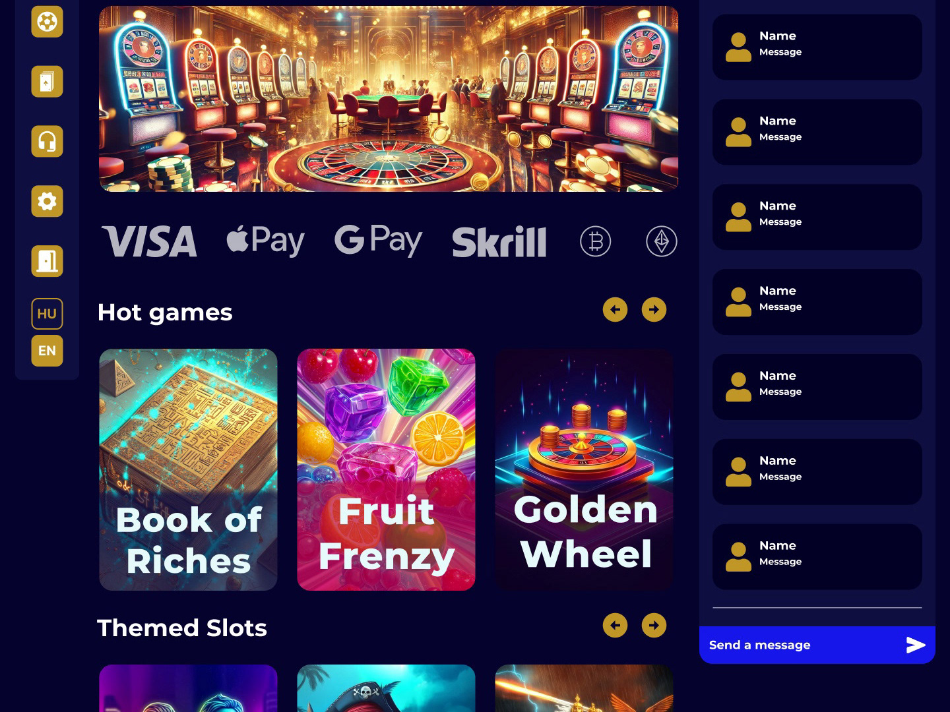Screen dimensions: 950x712
Task: Advance Themed Slots with the right arrow
Action: [x=654, y=626]
